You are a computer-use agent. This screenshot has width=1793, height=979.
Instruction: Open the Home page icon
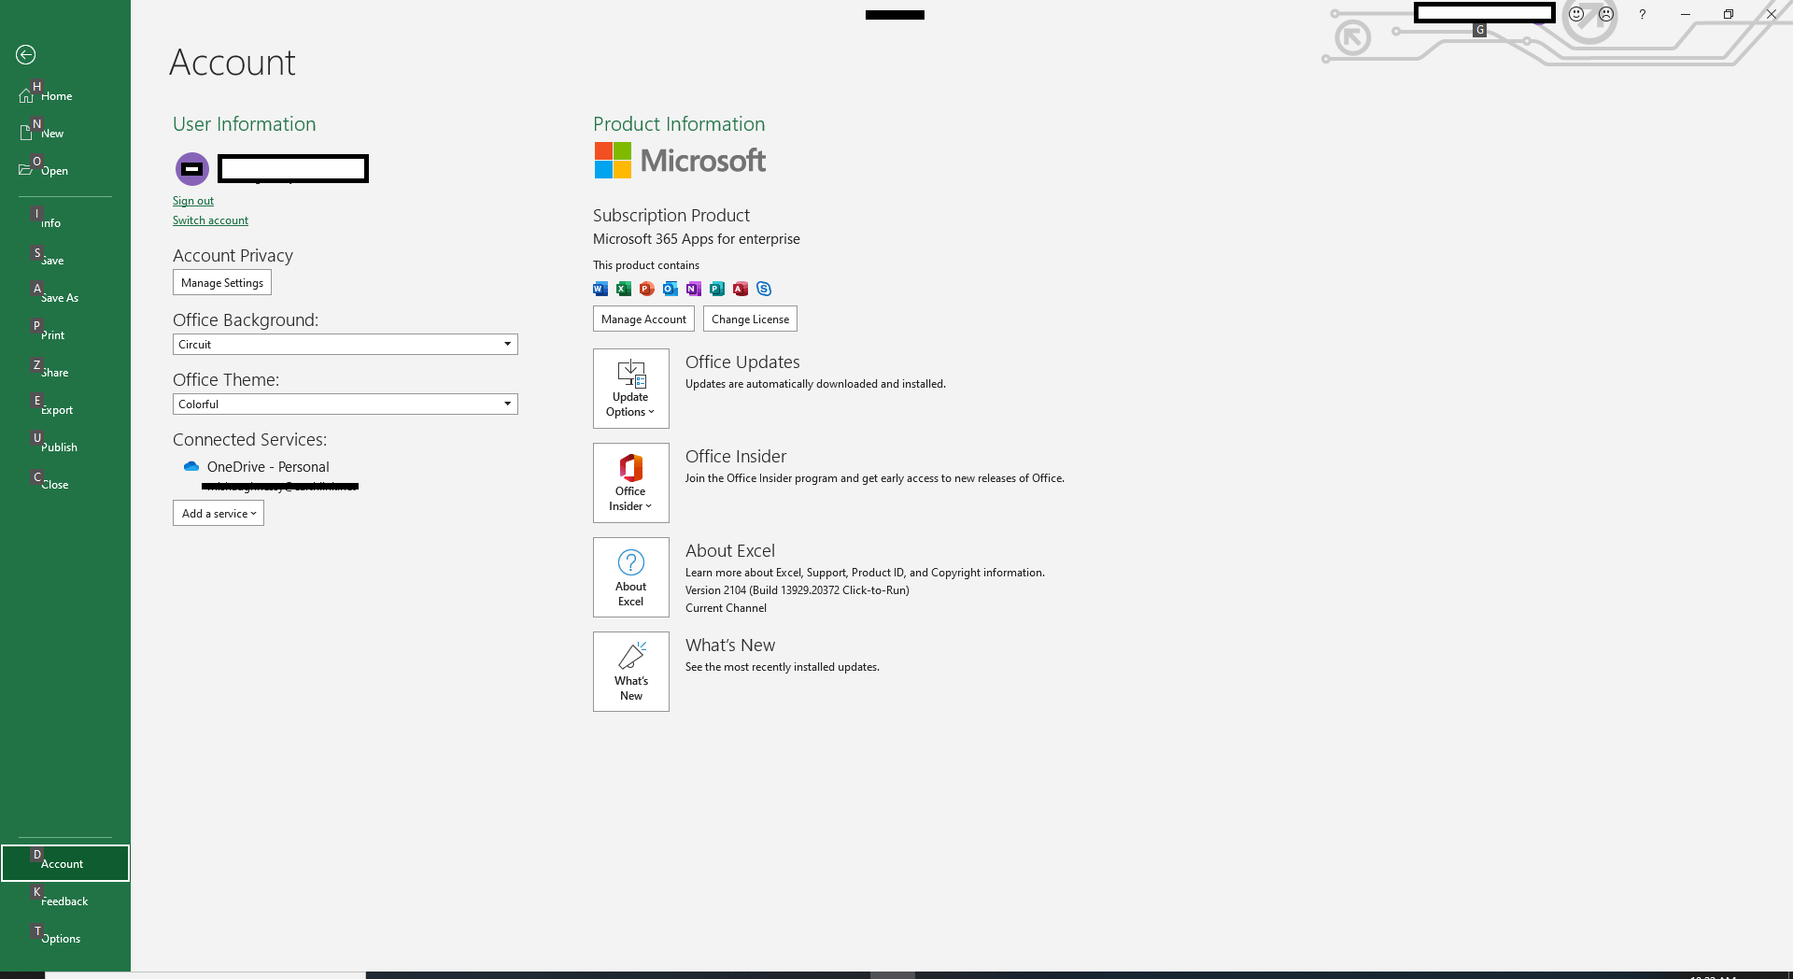point(26,95)
